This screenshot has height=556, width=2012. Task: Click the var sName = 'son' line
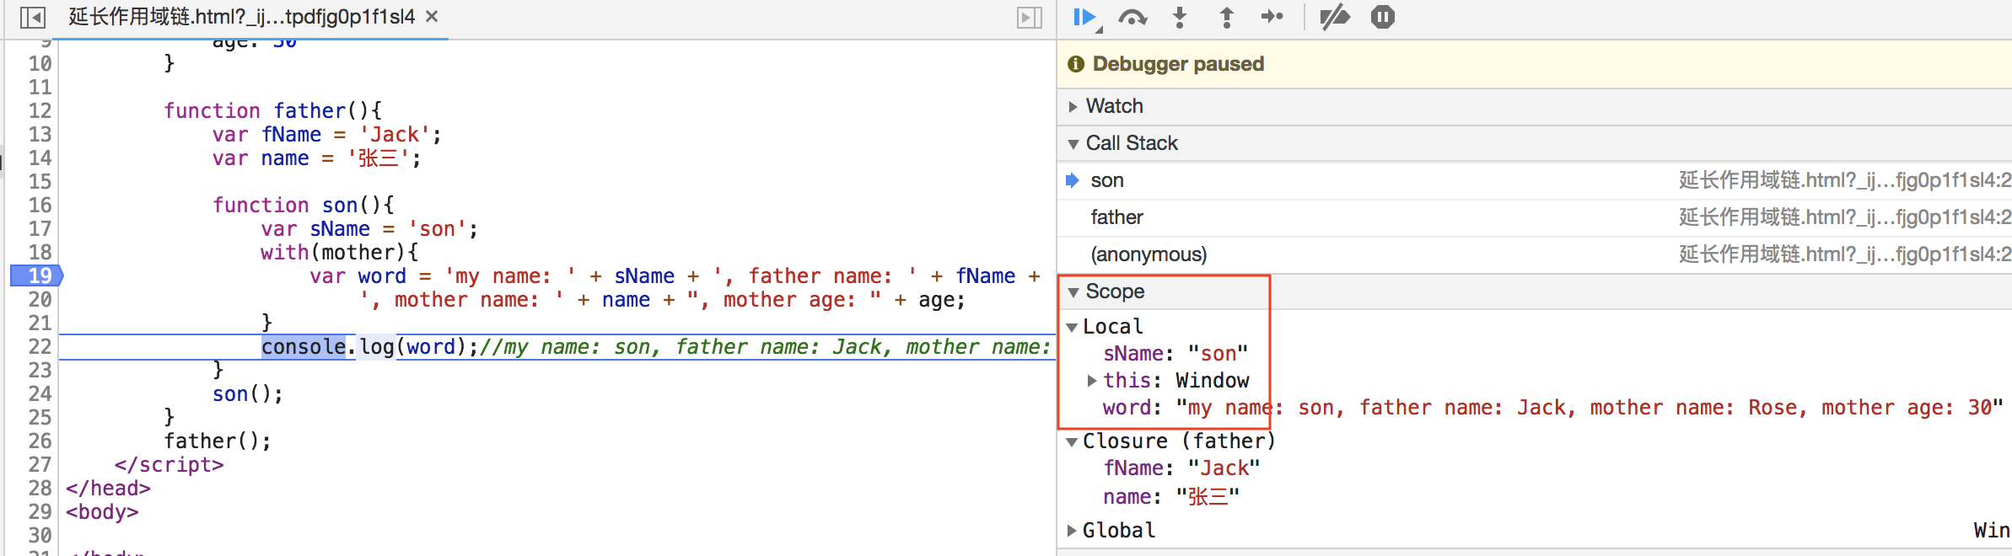(x=369, y=229)
